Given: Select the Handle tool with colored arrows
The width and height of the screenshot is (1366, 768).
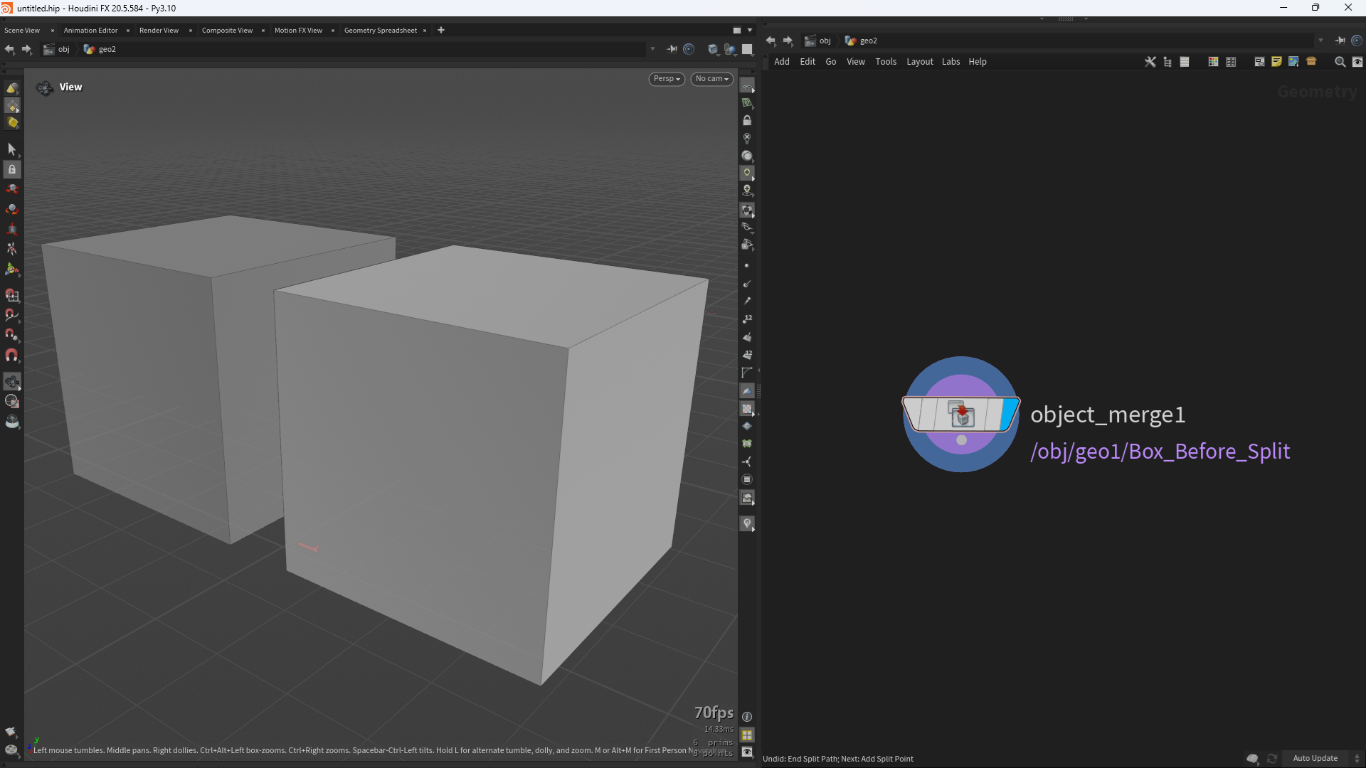Looking at the screenshot, I should 11,269.
